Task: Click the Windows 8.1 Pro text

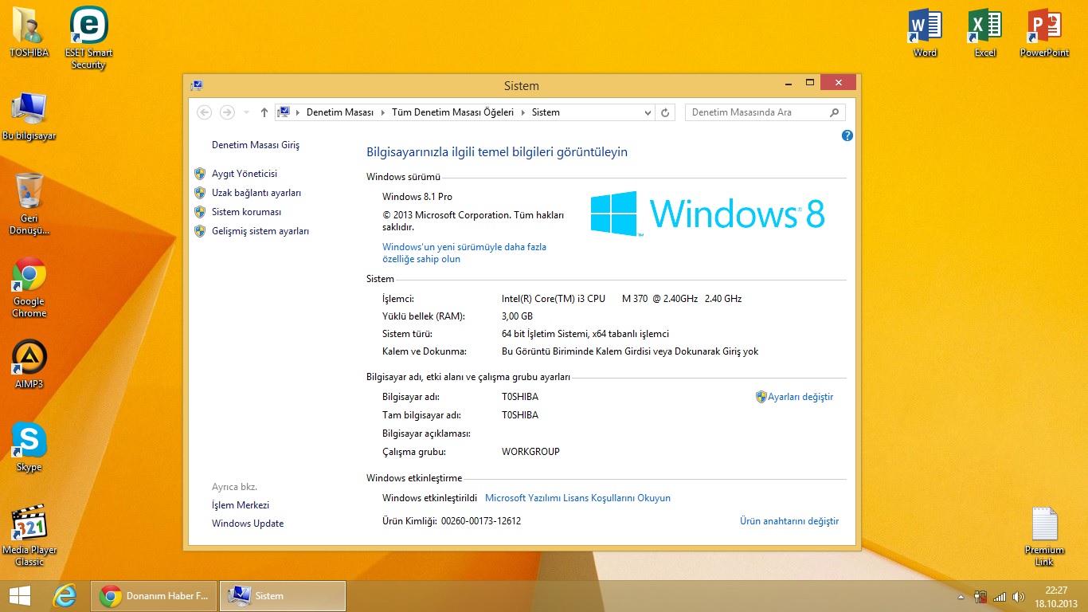Action: click(x=417, y=197)
